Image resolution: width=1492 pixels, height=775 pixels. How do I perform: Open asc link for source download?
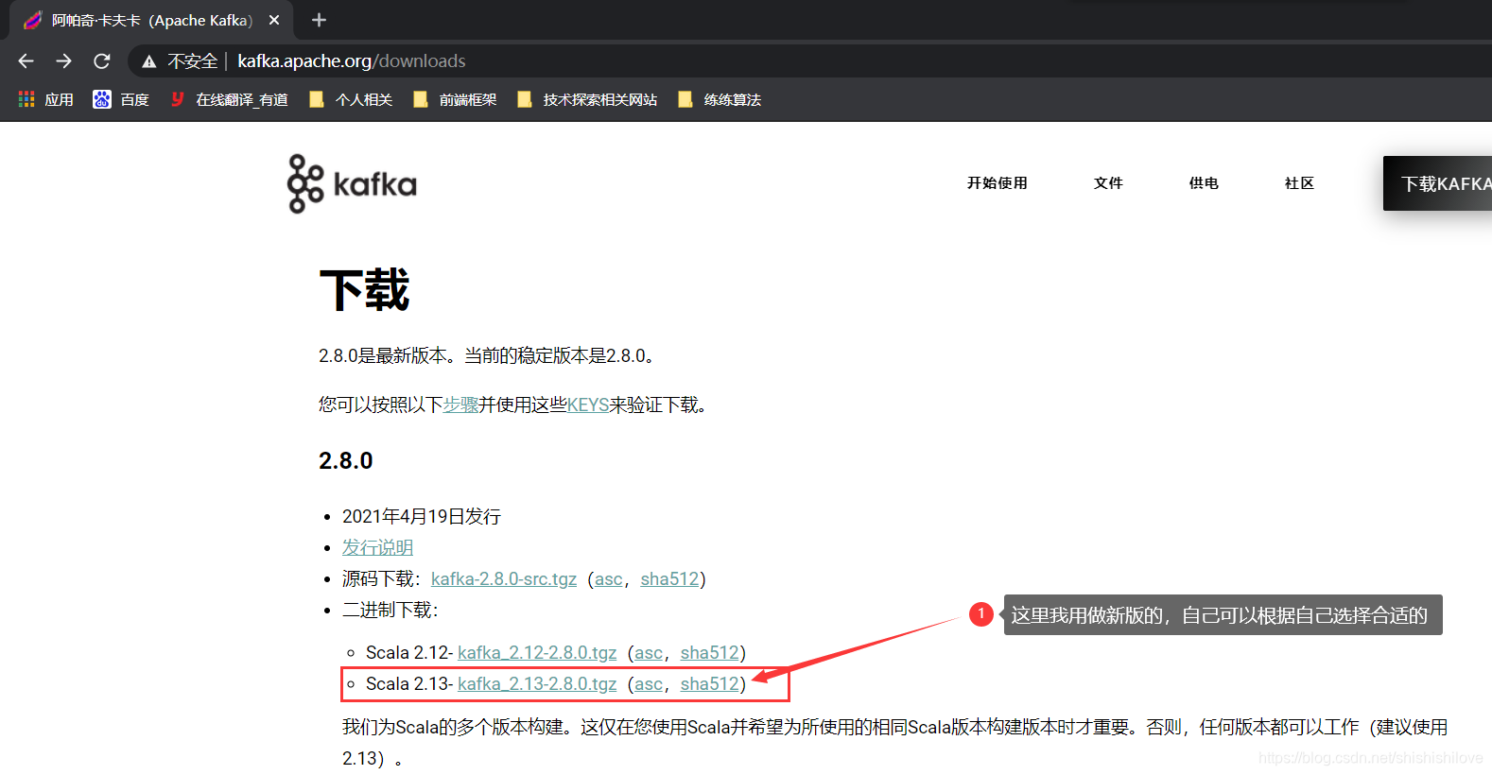click(609, 578)
